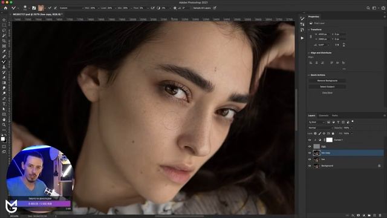The width and height of the screenshot is (387, 218).
Task: Select the Properties panel tab
Action: [x=313, y=16]
